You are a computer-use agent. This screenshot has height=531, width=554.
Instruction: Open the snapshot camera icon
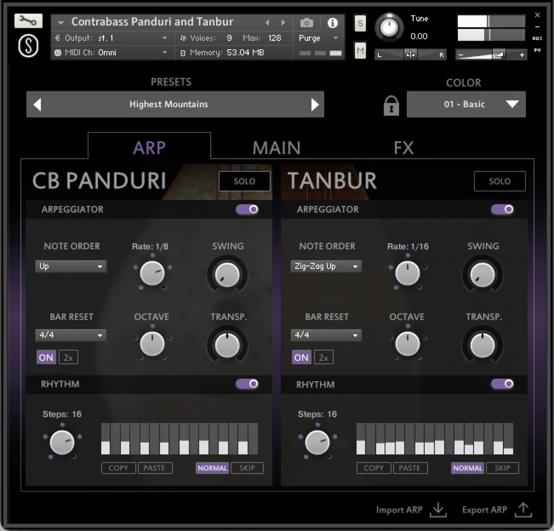(x=307, y=23)
